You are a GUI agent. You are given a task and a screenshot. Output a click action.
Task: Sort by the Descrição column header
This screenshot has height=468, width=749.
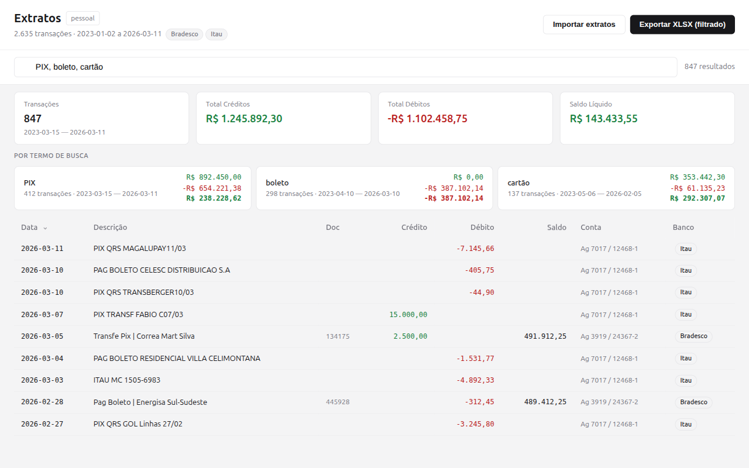[110, 228]
